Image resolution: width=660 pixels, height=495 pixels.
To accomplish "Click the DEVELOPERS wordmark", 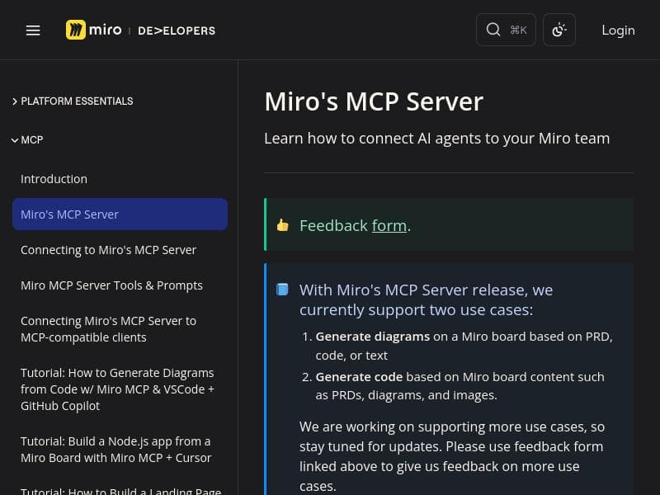I will 177,31.
